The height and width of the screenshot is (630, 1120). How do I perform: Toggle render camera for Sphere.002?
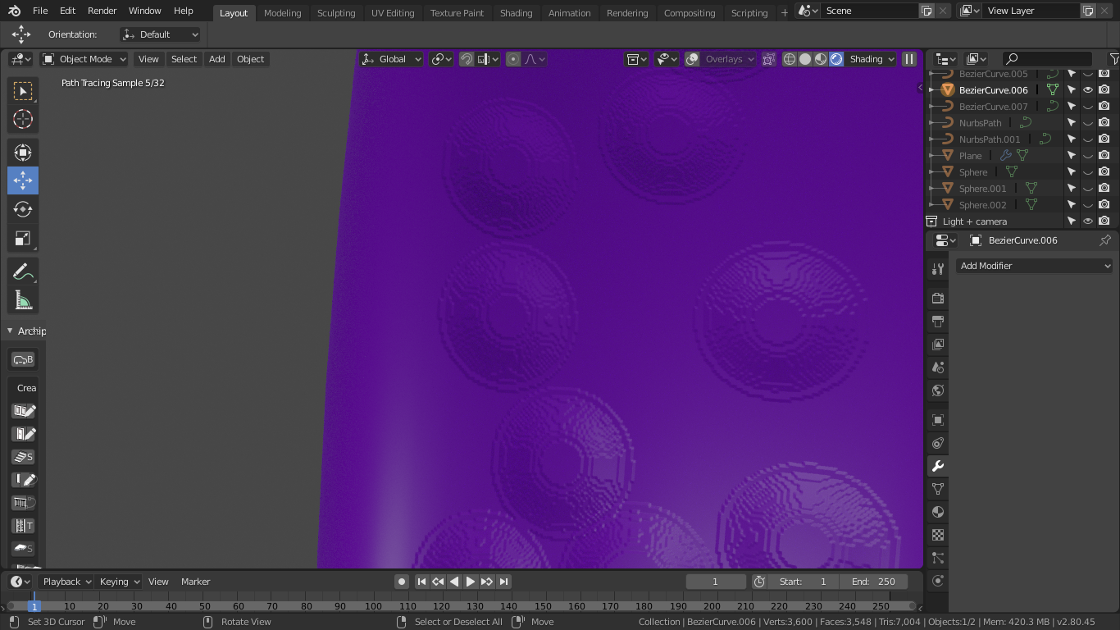[x=1104, y=205]
